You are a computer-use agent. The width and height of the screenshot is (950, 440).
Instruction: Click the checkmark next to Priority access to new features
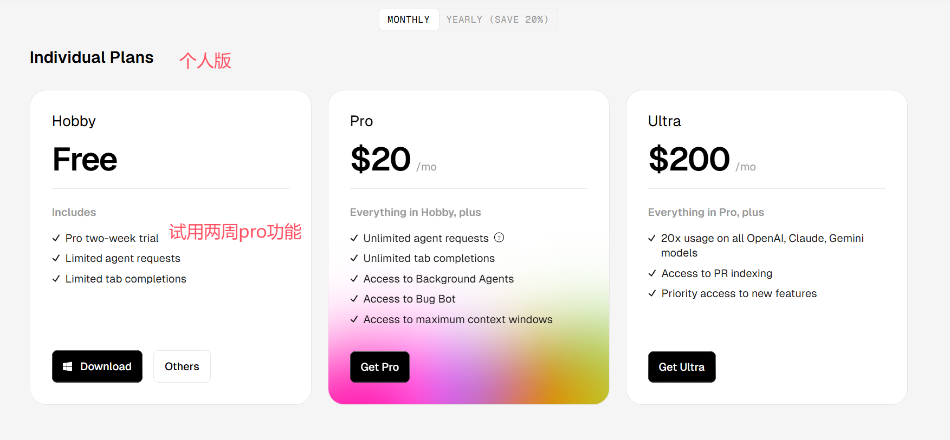point(652,293)
